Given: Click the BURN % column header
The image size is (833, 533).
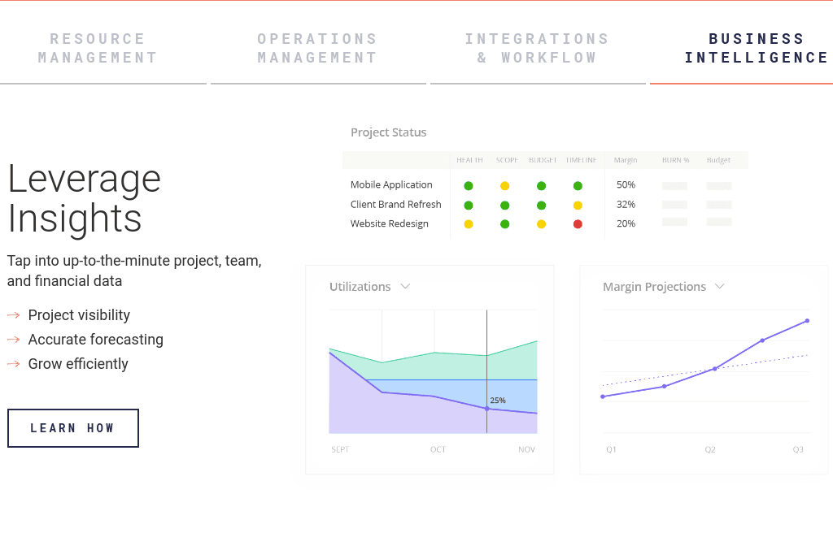Looking at the screenshot, I should coord(675,160).
